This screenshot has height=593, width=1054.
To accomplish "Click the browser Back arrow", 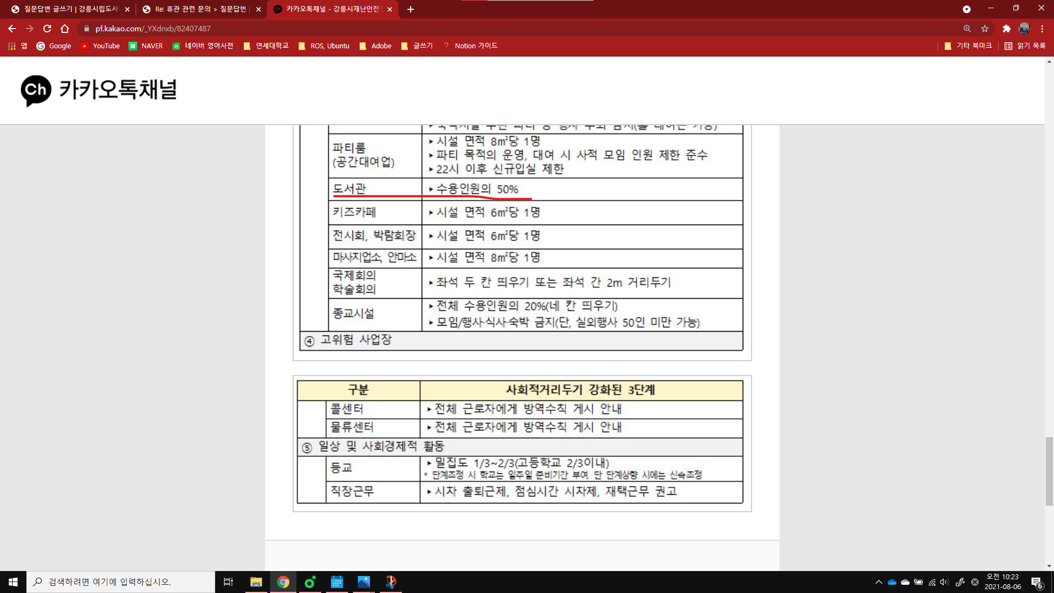I will pos(12,29).
